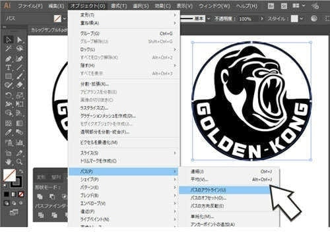Select the Column Graph tool

19,143
